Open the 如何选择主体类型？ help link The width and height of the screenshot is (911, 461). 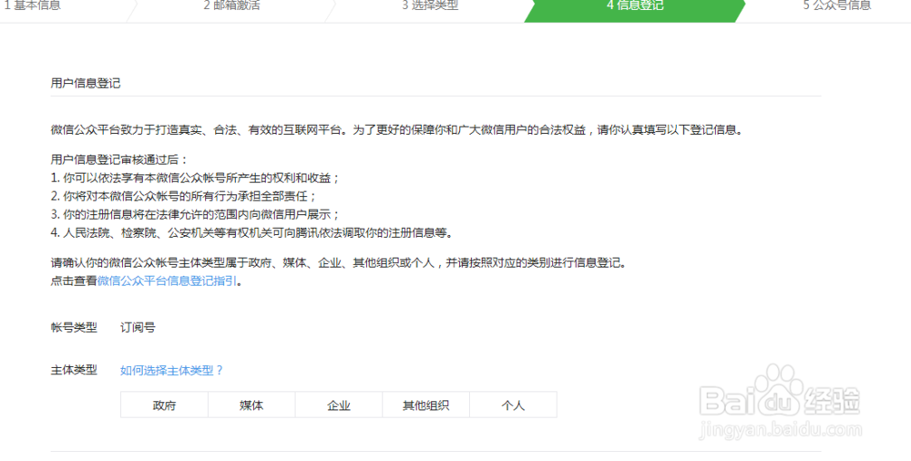point(172,370)
